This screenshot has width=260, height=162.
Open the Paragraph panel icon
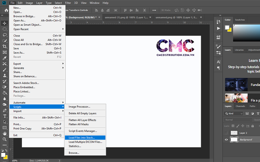click(x=218, y=68)
